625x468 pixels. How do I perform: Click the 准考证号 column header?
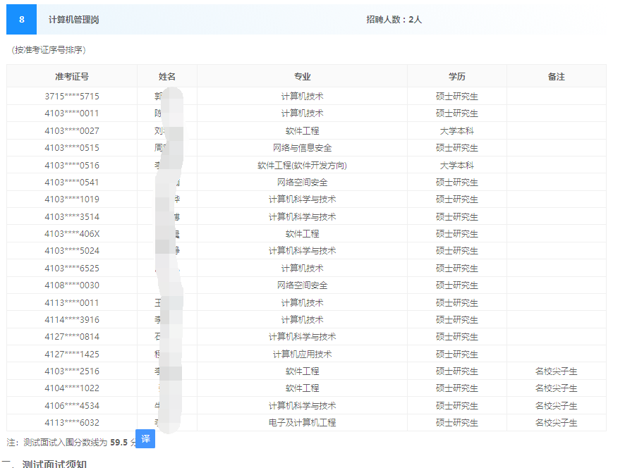72,77
